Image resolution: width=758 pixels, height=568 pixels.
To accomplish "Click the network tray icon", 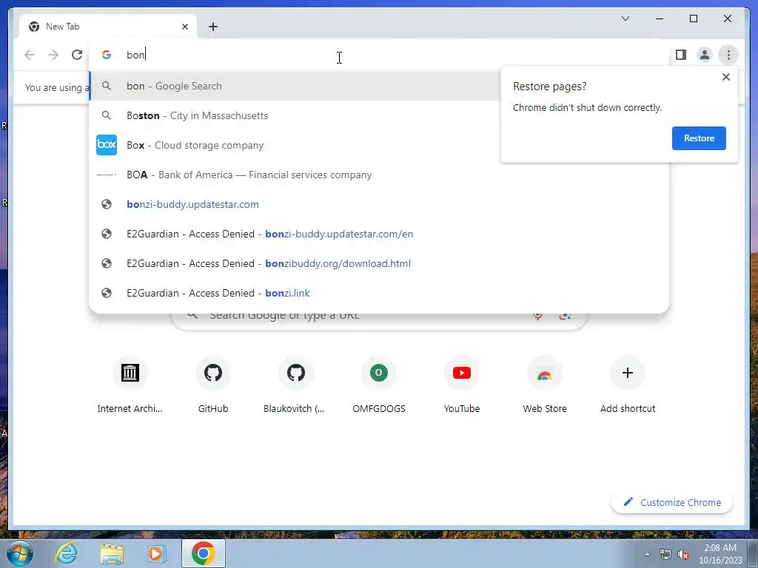I will pos(665,554).
